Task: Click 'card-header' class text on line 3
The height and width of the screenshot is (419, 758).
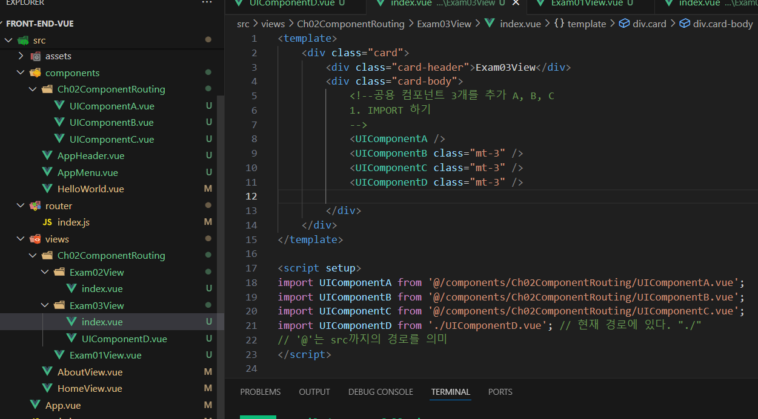Action: coord(433,67)
